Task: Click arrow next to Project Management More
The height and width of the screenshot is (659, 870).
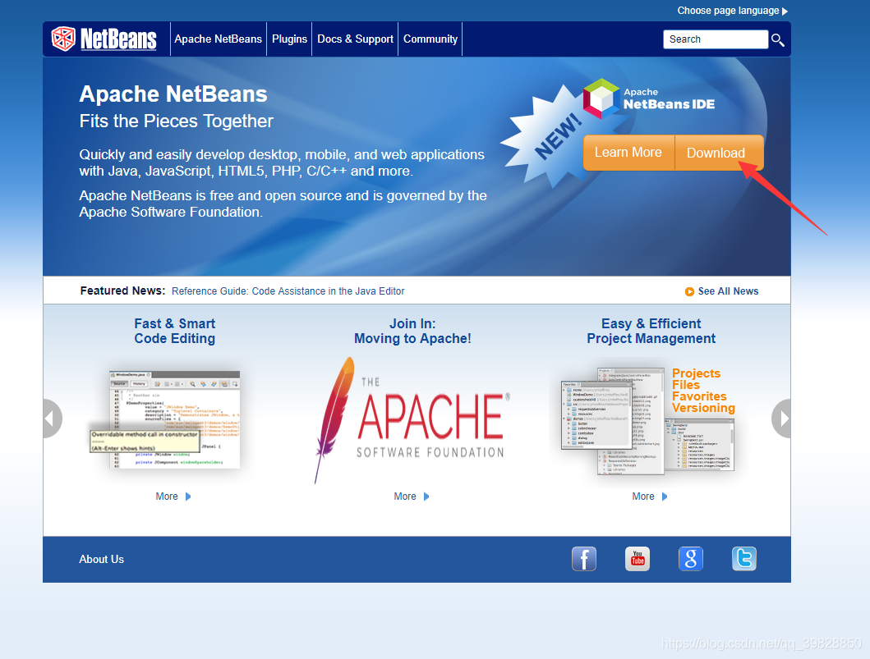Action: coord(664,497)
